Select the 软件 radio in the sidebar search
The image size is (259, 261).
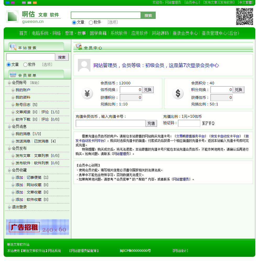tap(25, 65)
